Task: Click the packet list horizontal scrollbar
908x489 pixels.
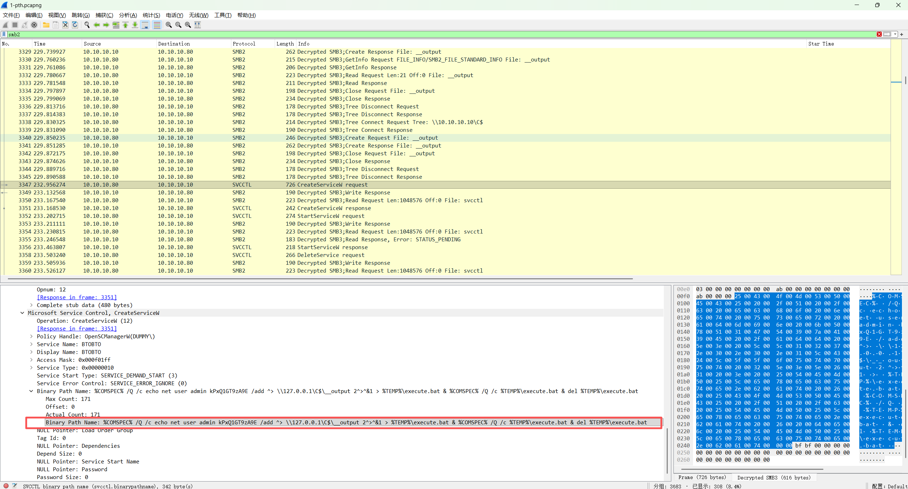Action: (x=320, y=279)
